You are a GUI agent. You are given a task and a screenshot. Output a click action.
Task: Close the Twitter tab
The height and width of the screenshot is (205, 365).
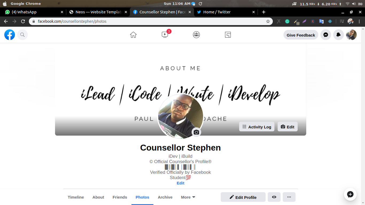(254, 12)
